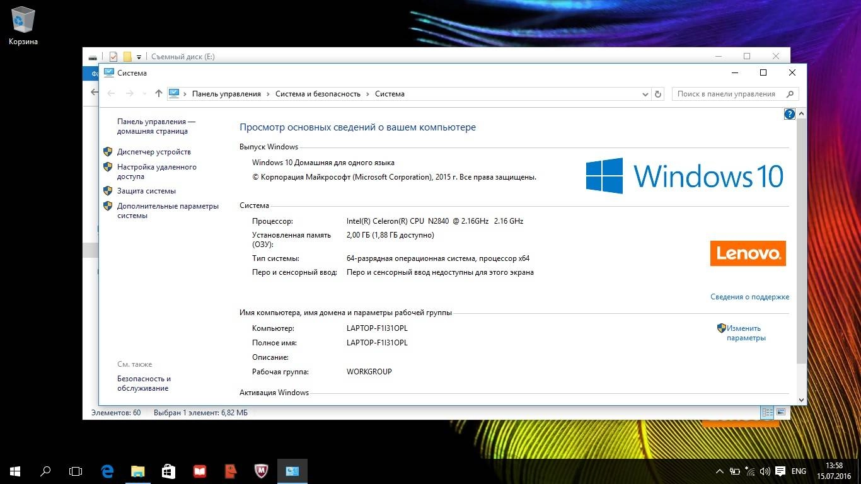861x484 pixels.
Task: Click the Lenovo logo in the system info
Action: 748,253
